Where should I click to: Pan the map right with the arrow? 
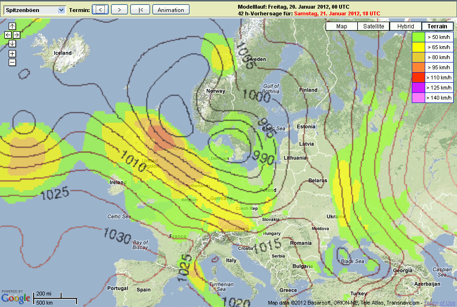[x=17, y=35]
